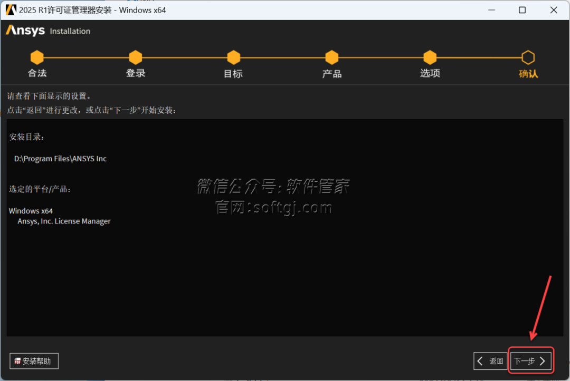Image resolution: width=570 pixels, height=381 pixels.
Task: Minimize the installer window
Action: 491,10
